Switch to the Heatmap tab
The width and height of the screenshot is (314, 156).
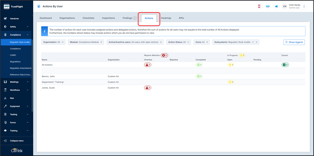click(166, 18)
